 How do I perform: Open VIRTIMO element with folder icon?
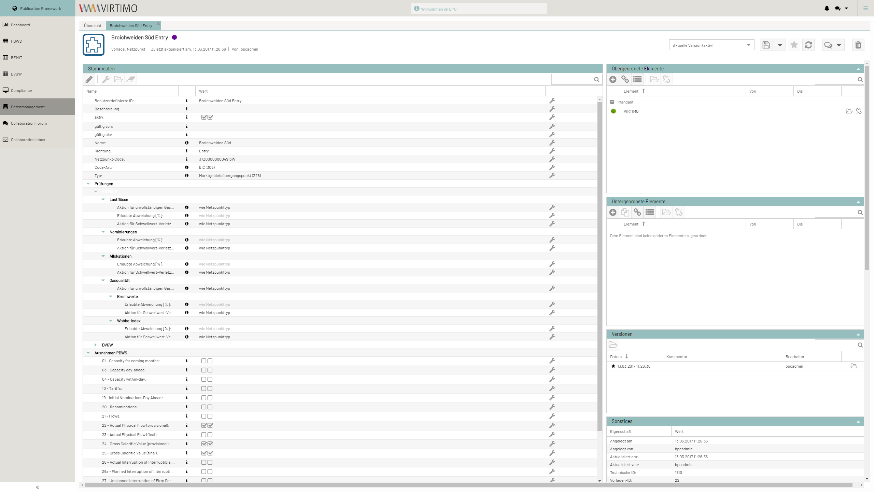(x=849, y=111)
